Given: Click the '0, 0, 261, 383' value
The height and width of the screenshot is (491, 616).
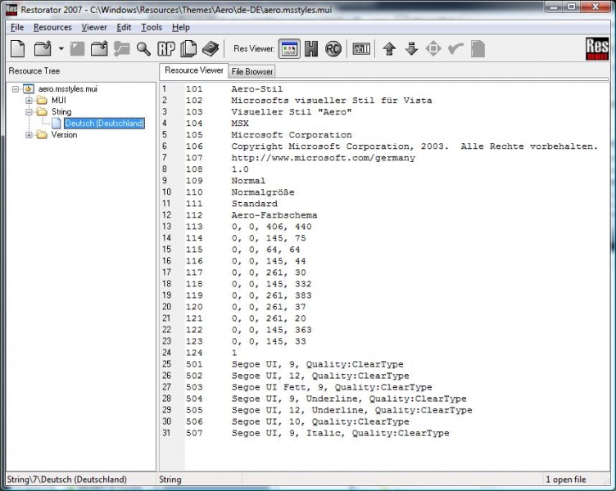Looking at the screenshot, I should click(x=271, y=295).
